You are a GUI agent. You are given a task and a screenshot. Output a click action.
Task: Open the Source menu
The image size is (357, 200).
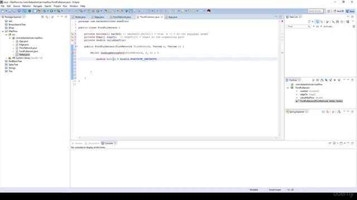tap(16, 6)
